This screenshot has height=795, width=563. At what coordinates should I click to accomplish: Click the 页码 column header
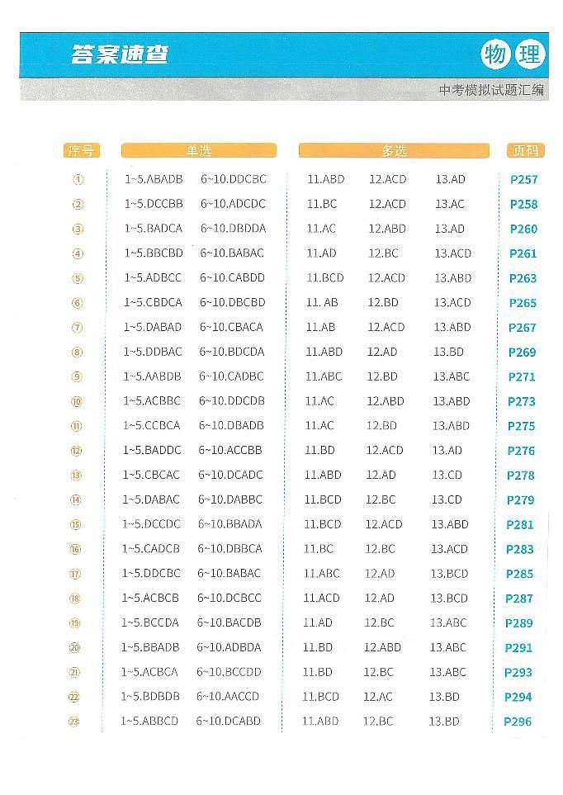[x=526, y=150]
